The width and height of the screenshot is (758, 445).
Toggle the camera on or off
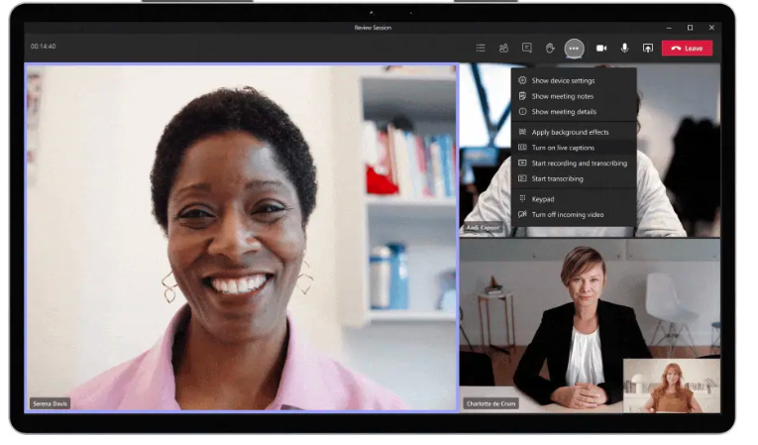tap(600, 48)
